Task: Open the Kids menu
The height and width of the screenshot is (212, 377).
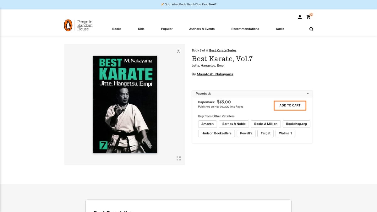Action: [x=141, y=29]
